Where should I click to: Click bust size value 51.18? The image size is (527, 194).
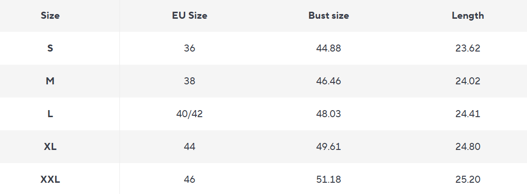point(329,179)
